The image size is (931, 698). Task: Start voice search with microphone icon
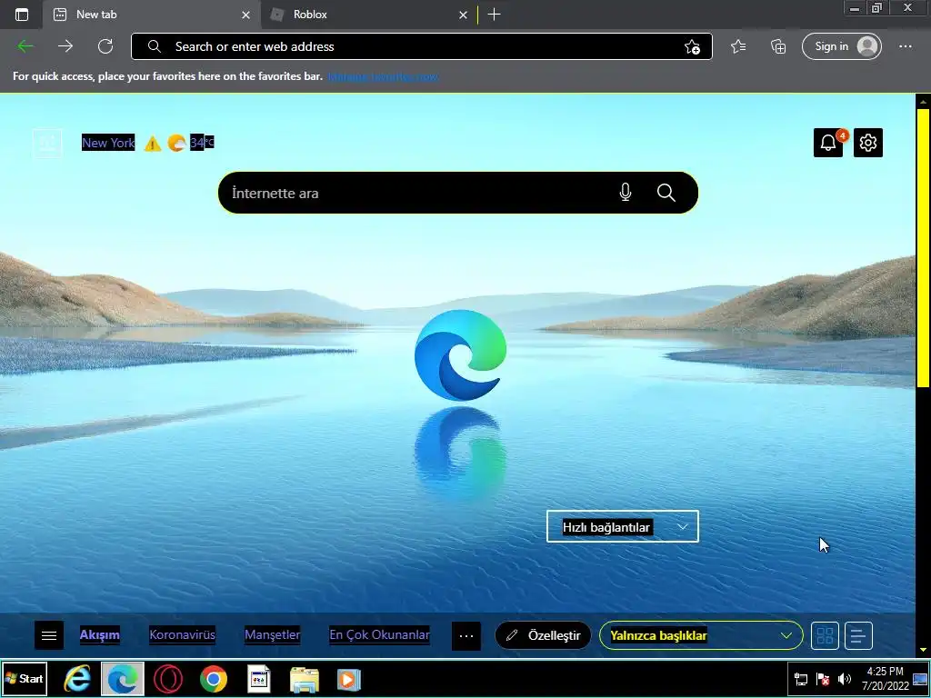point(626,193)
